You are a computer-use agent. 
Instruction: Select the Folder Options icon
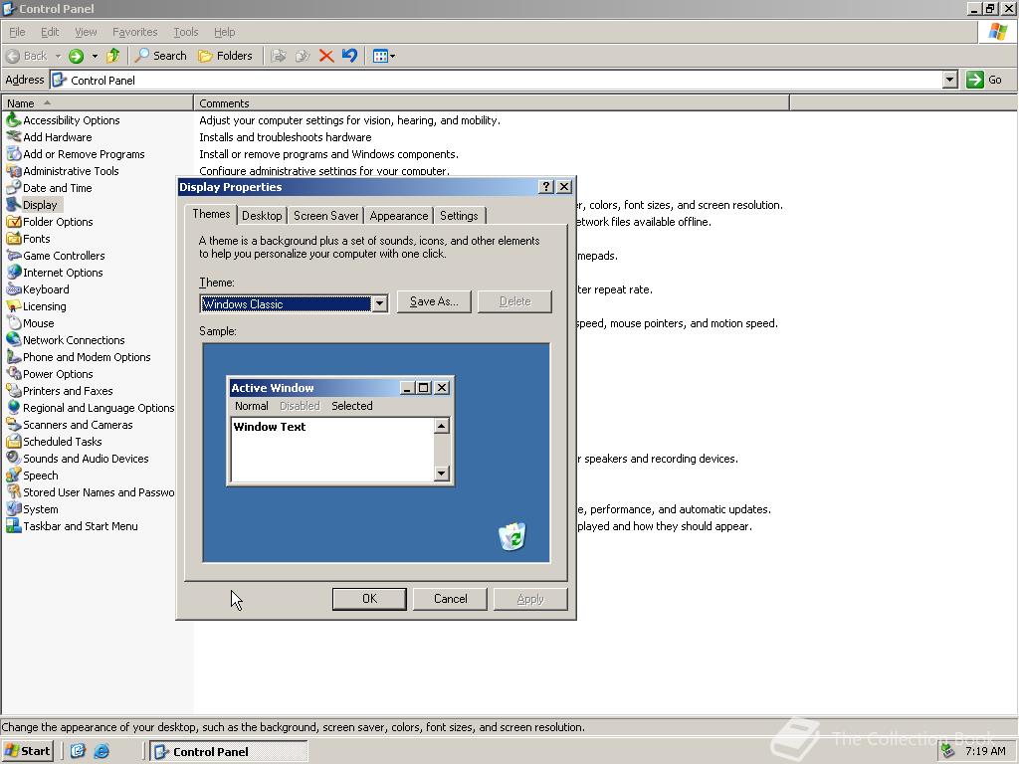coord(14,222)
